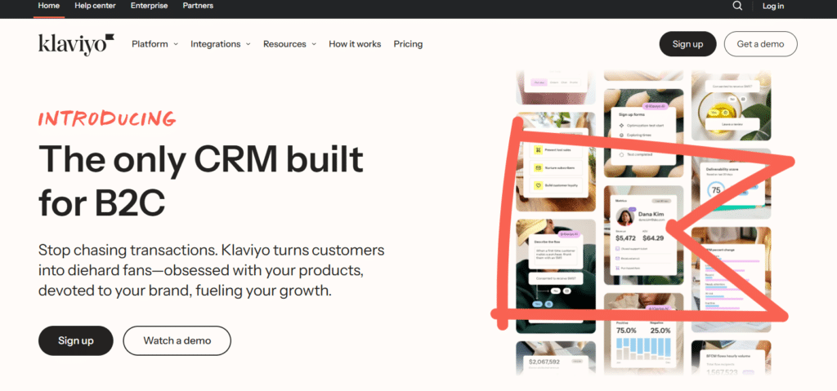Go to the Klaviyo logo homepage link

(x=76, y=44)
